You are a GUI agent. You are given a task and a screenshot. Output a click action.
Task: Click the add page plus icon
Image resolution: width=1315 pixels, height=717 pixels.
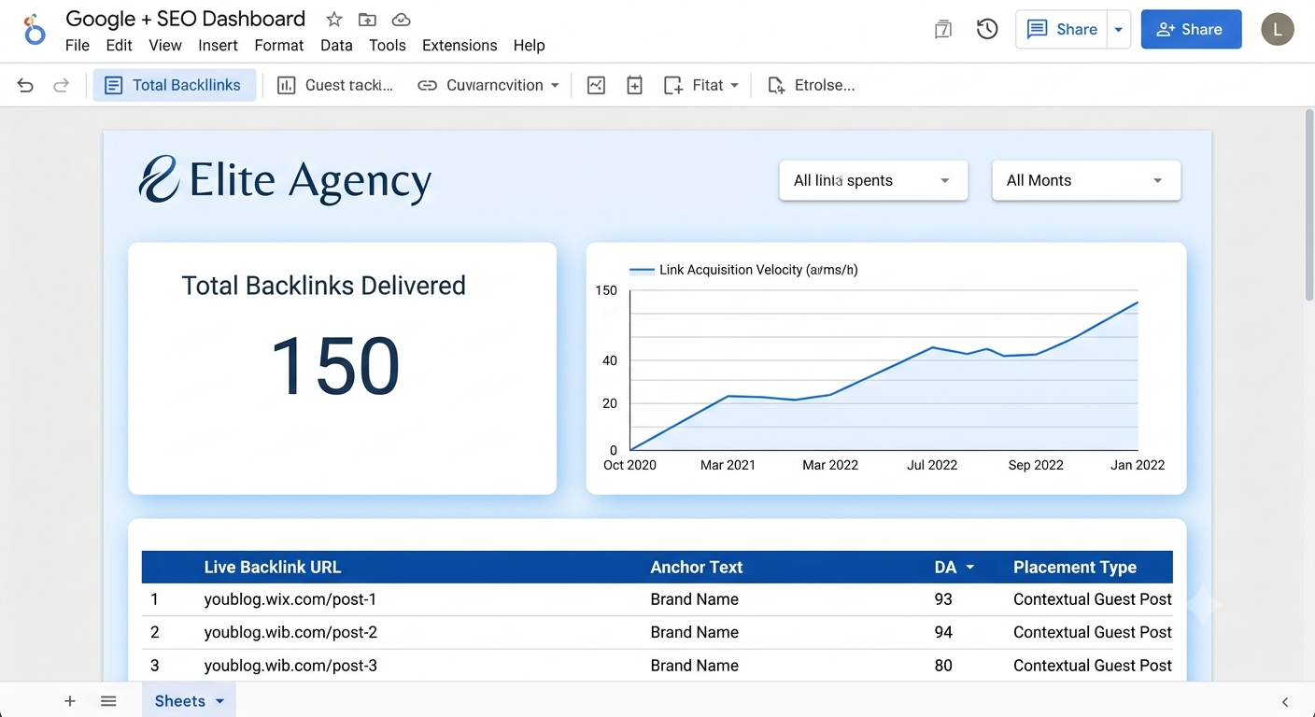tap(70, 701)
